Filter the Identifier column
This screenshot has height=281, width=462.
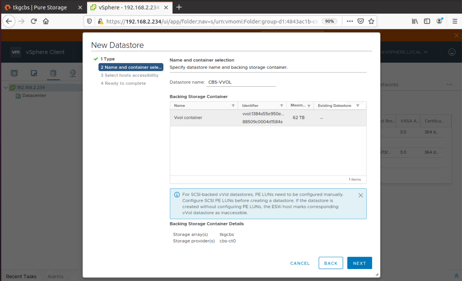click(x=281, y=105)
